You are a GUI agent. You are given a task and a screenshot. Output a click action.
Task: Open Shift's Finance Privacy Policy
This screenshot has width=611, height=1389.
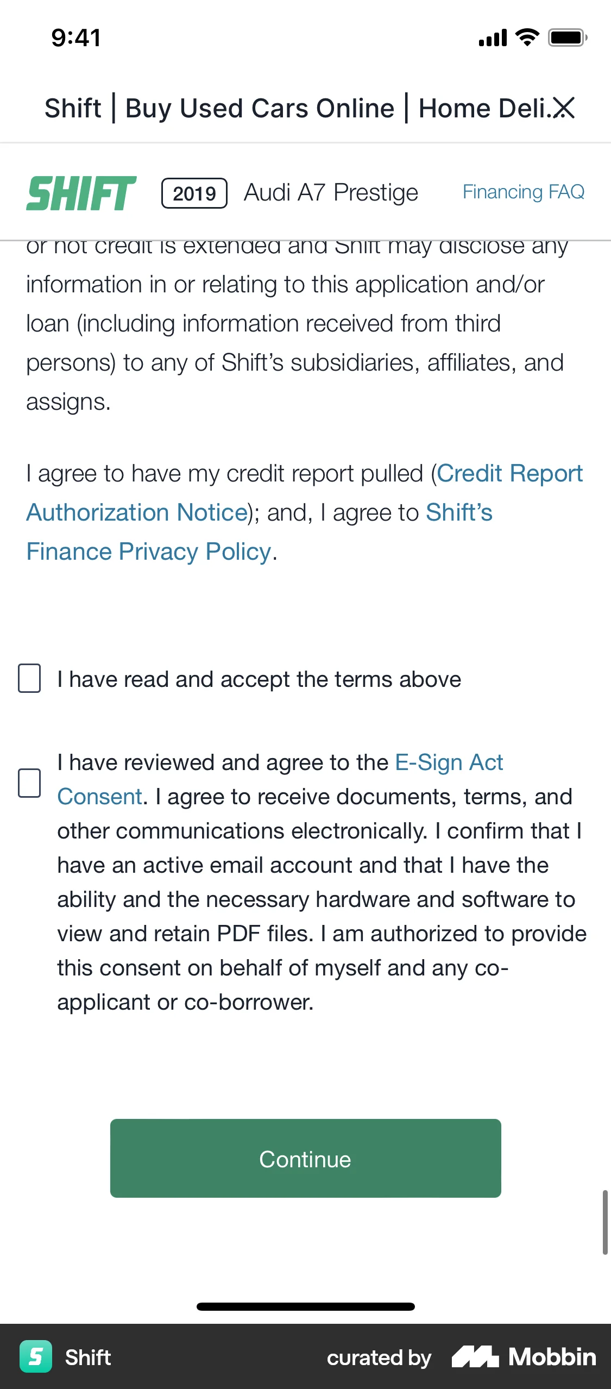148,551
